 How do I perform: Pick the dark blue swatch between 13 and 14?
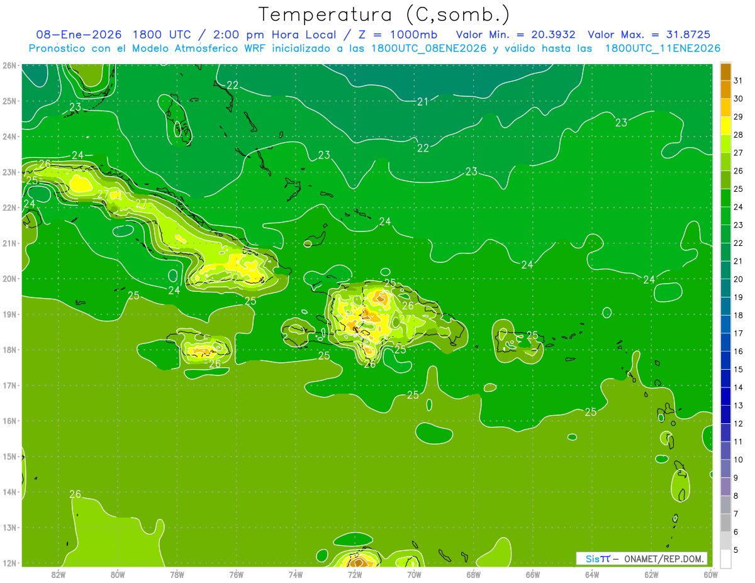726,397
